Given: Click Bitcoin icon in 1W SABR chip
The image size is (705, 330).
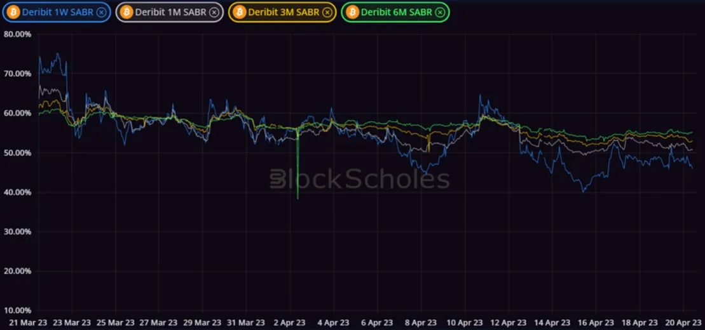Looking at the screenshot, I should 13,12.
